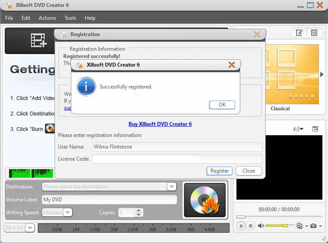Open dropdown arrow beside snapshot camera
The image size is (328, 243).
320,226
